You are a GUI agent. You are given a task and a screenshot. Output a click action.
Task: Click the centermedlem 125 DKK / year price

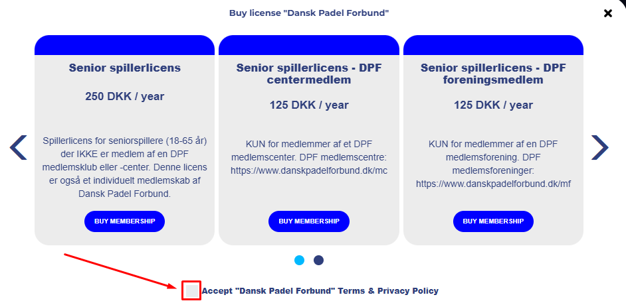coord(308,105)
